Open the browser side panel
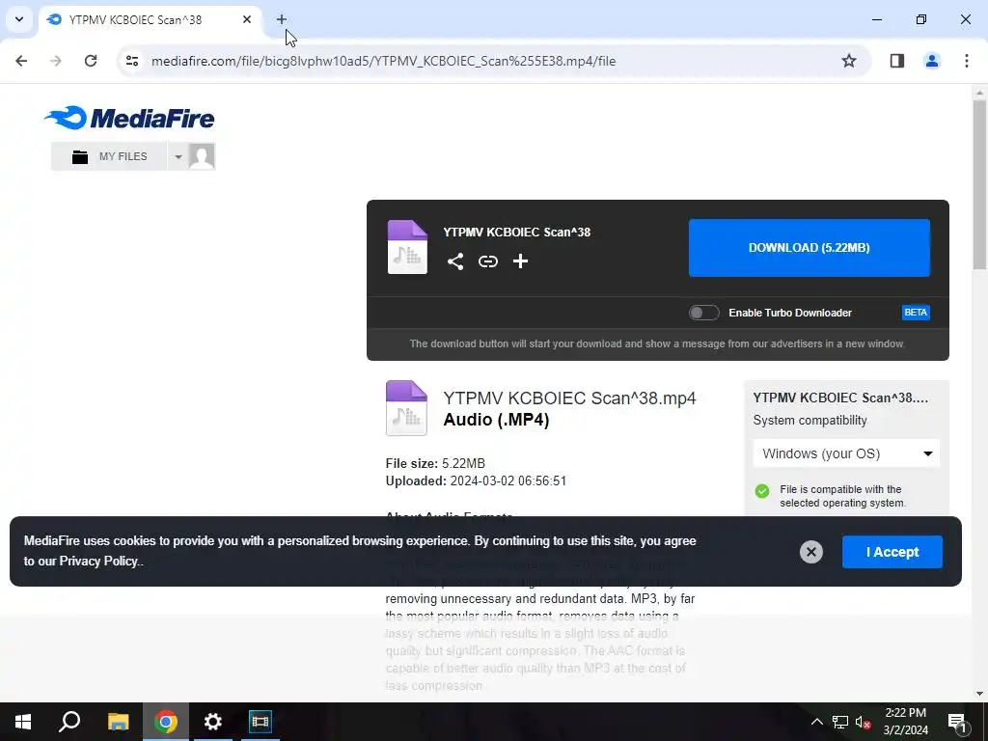This screenshot has width=988, height=741. (x=896, y=61)
